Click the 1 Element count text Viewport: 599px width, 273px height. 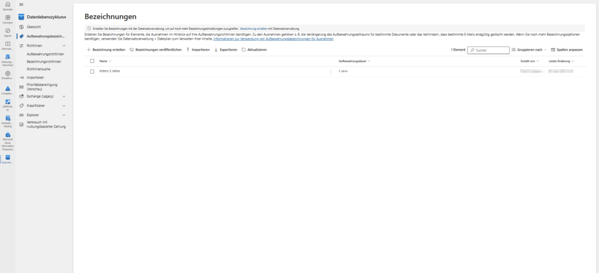coord(458,50)
